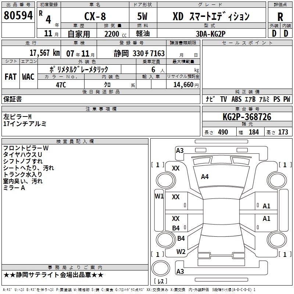Click the ★★静岡サテライト会場出品車★★ notice
This screenshot has width=294, height=294.
(x=53, y=275)
